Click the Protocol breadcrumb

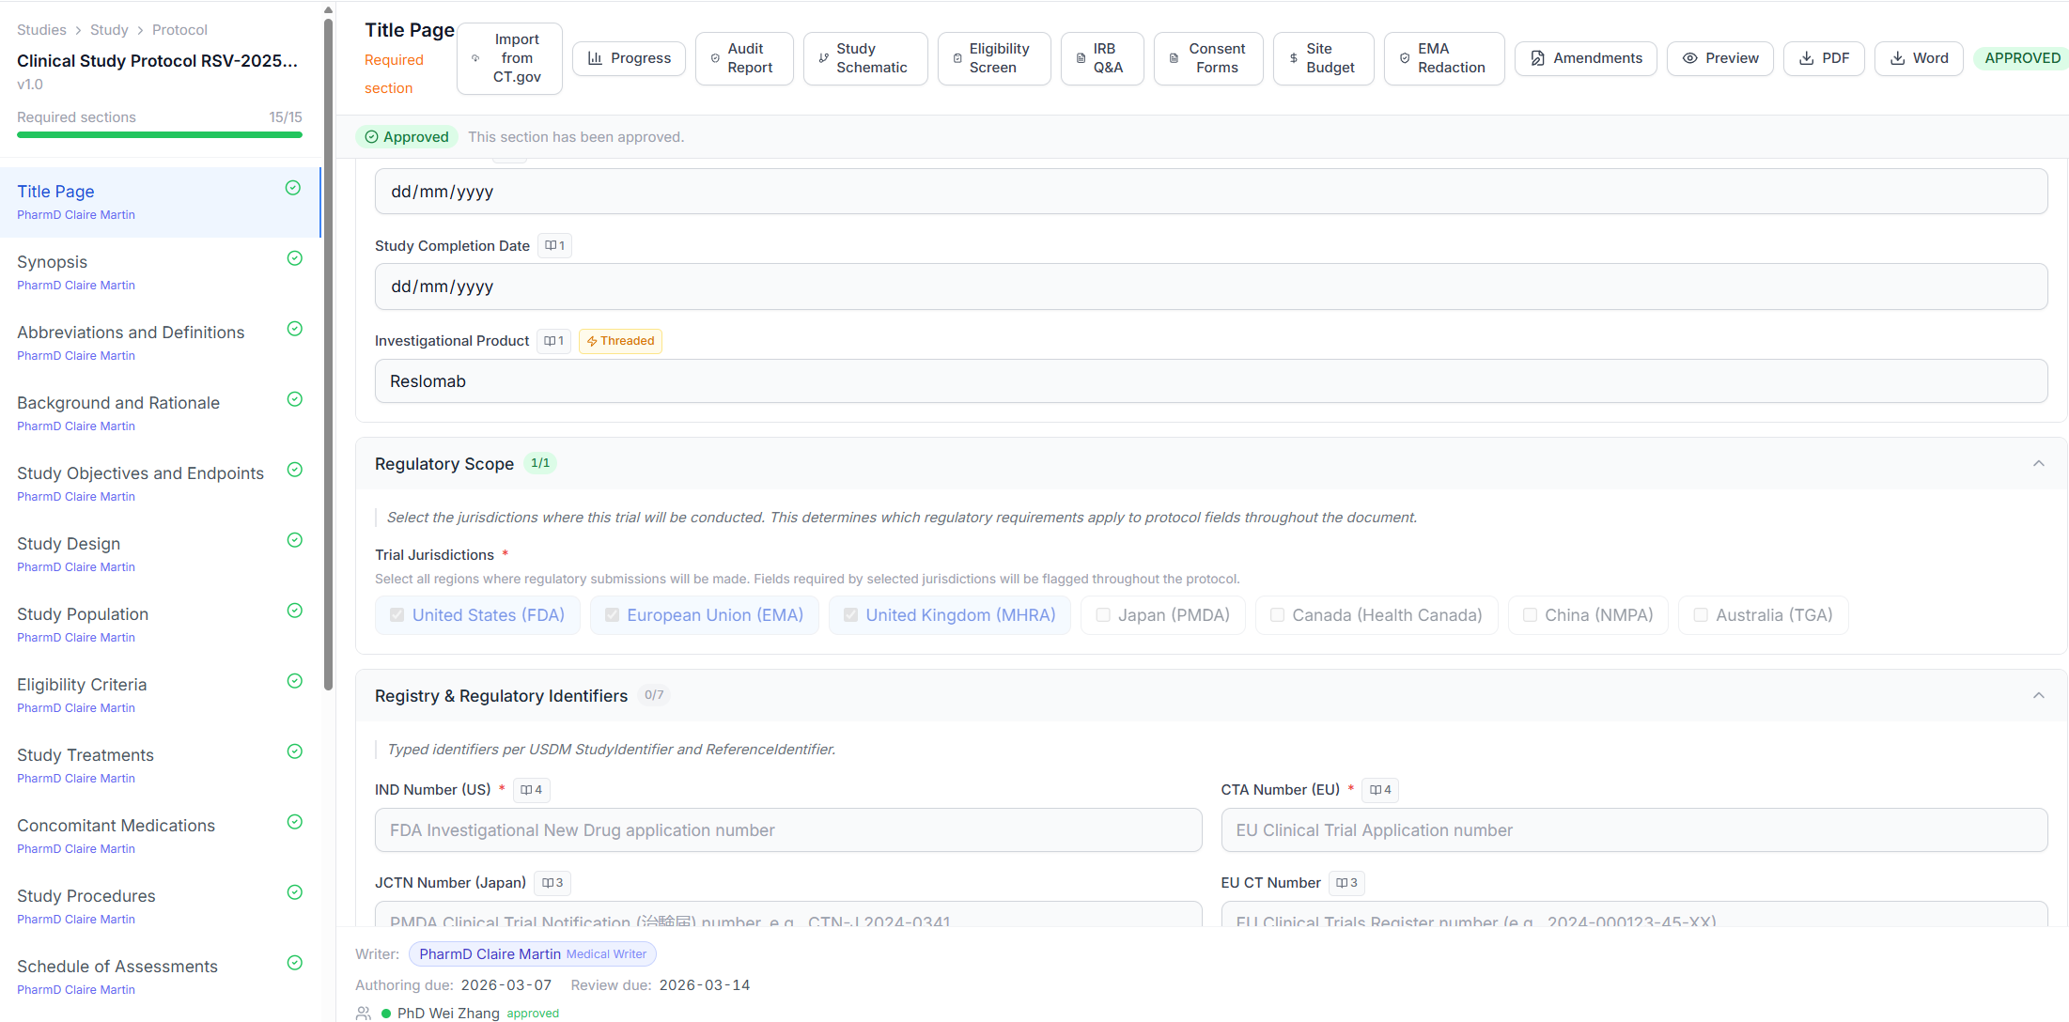pos(179,30)
